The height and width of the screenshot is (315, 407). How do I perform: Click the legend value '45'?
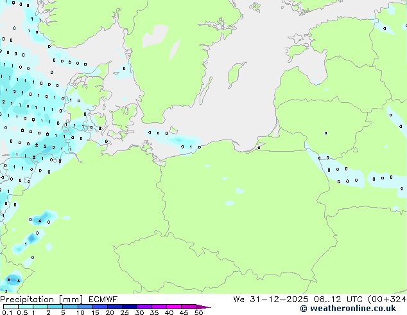pyautogui.click(x=184, y=312)
